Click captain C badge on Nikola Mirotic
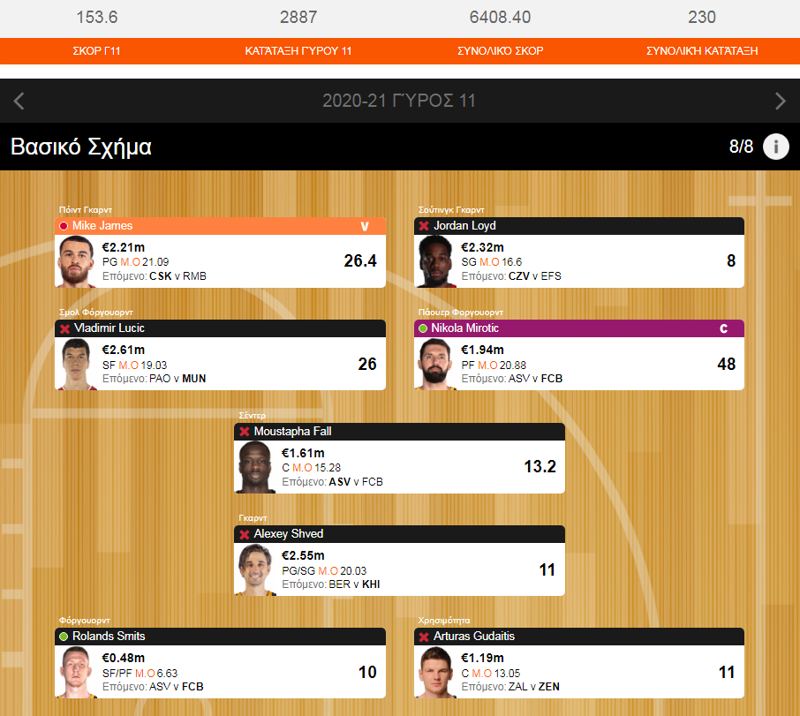Viewport: 800px width, 716px height. 723,328
